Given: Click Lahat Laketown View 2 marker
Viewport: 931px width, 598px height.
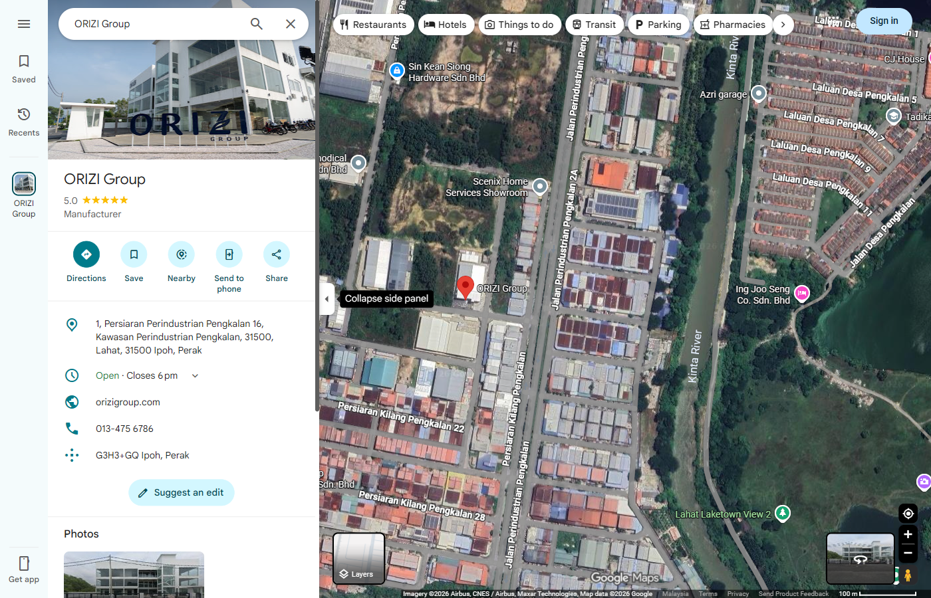Looking at the screenshot, I should 783,513.
